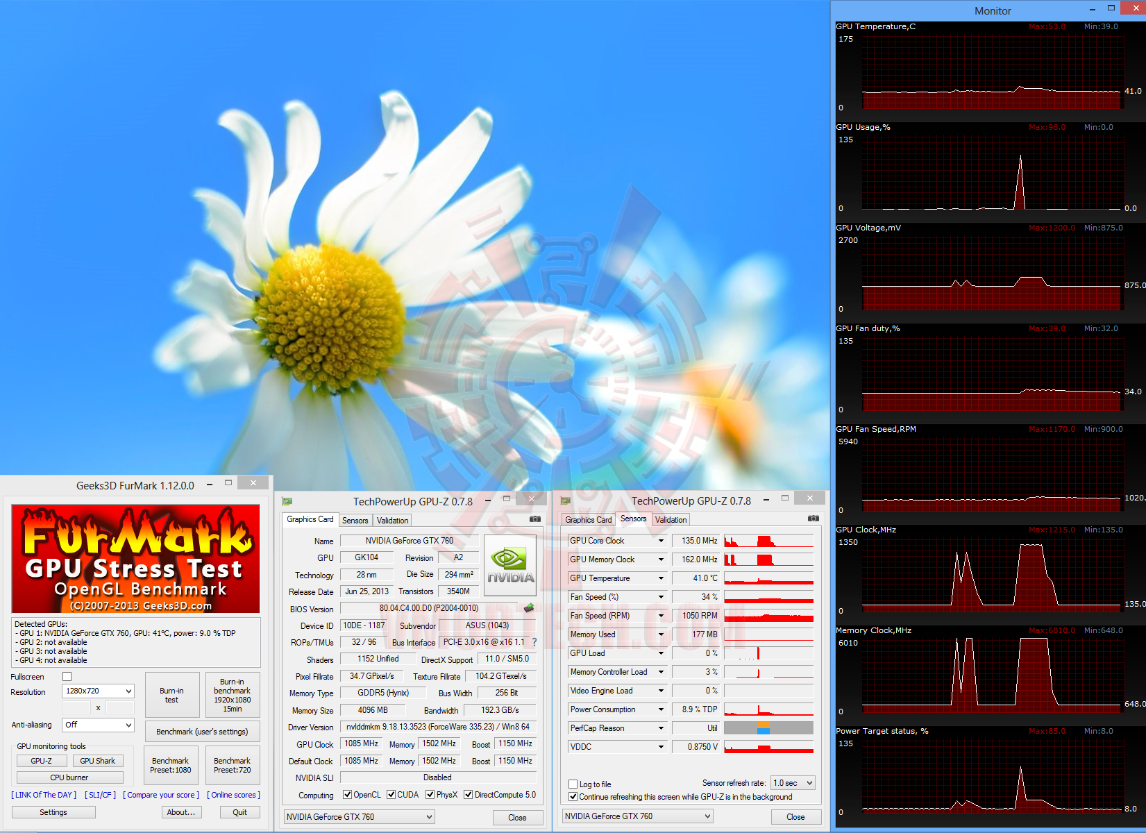Image resolution: width=1146 pixels, height=833 pixels.
Task: Click the GPU-Z title bar icon of the Sensors window
Action: pos(566,500)
